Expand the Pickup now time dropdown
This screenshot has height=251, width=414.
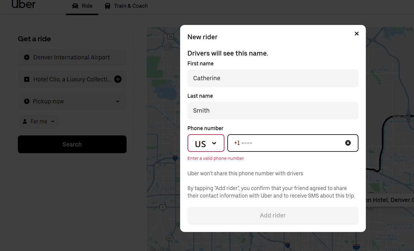[117, 101]
